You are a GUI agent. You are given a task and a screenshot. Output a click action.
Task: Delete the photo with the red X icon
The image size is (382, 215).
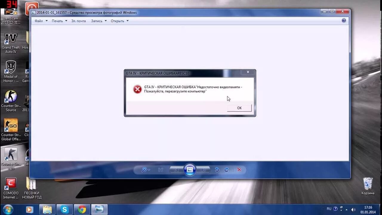(x=239, y=170)
